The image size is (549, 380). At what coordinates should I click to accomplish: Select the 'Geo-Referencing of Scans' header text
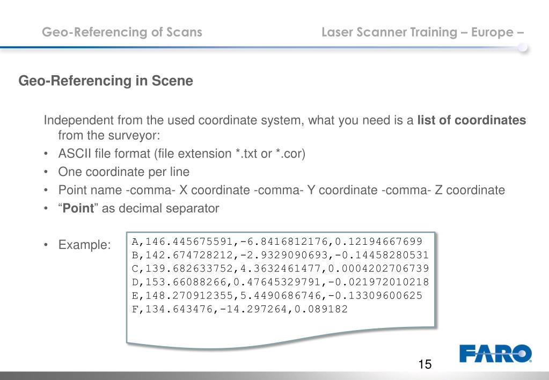coord(122,32)
